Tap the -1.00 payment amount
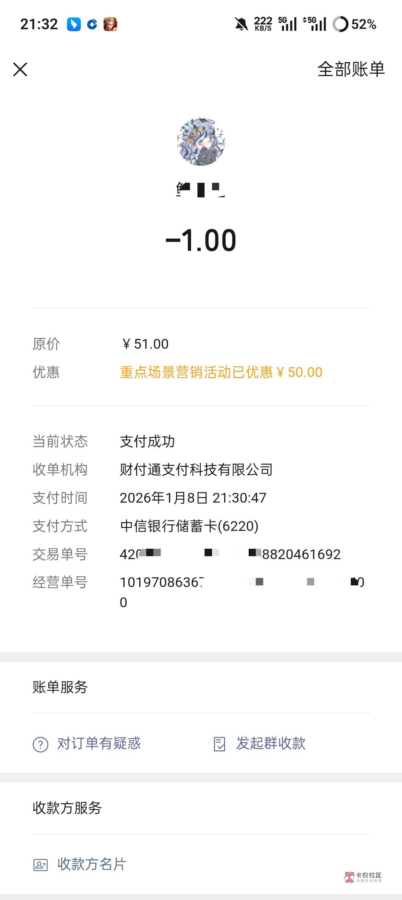Viewport: 402px width, 900px height. pyautogui.click(x=201, y=240)
